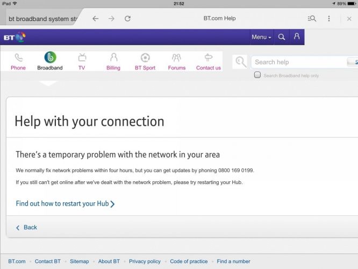Click the Help with your connection heading

pos(89,122)
